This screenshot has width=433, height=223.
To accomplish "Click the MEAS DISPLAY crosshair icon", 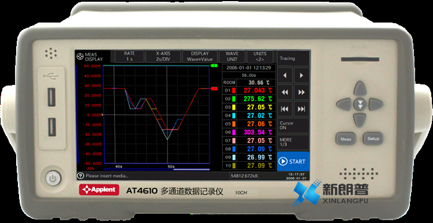I will pos(80,56).
